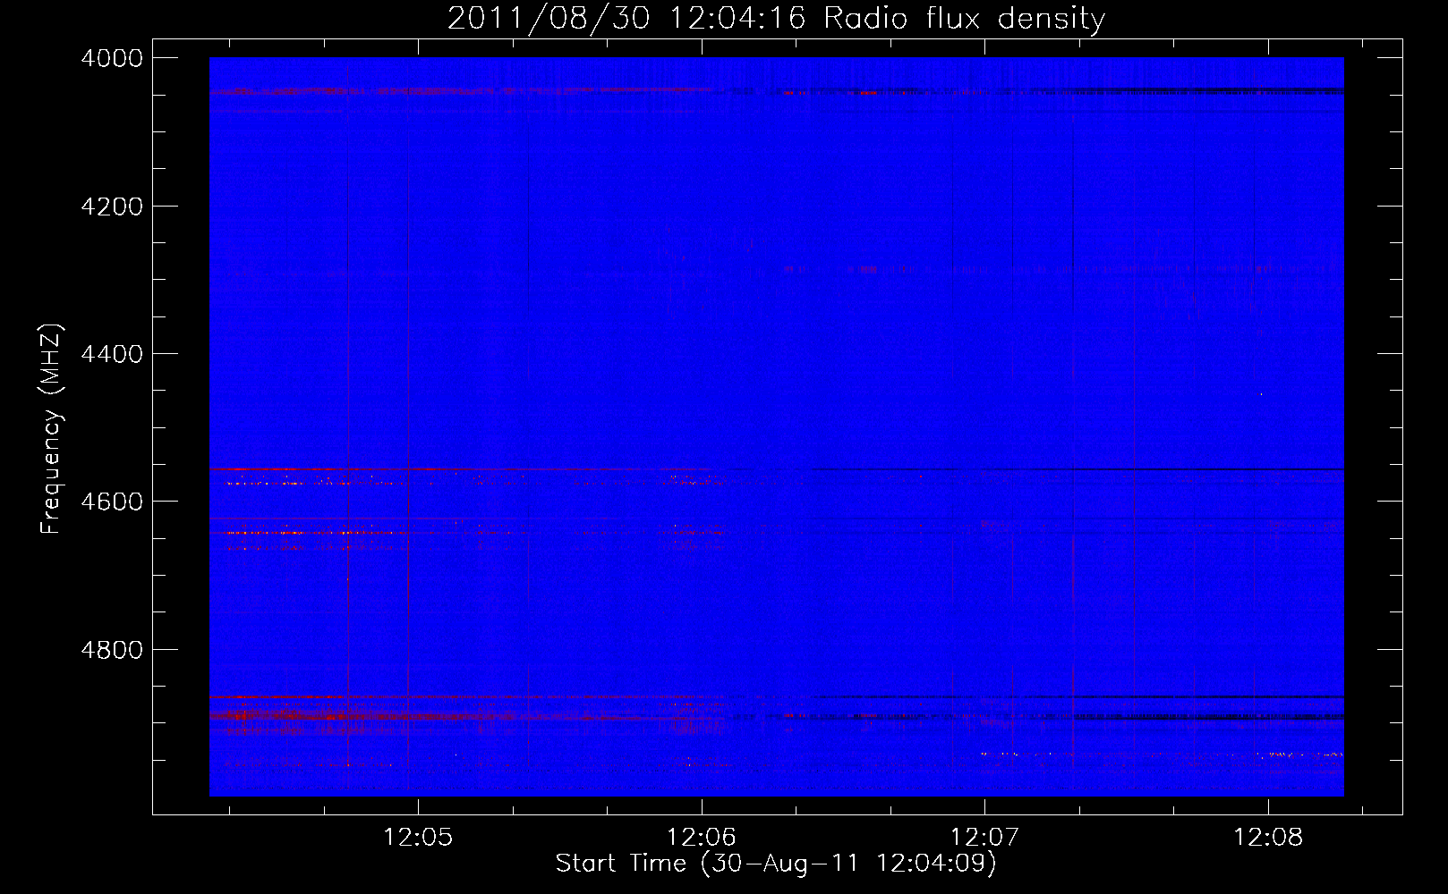
Task: Click the 12:05 time tick label
Action: pyautogui.click(x=419, y=838)
